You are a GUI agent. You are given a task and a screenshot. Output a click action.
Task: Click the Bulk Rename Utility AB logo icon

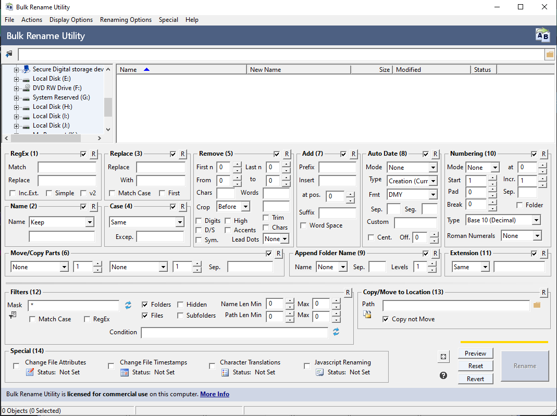point(542,35)
